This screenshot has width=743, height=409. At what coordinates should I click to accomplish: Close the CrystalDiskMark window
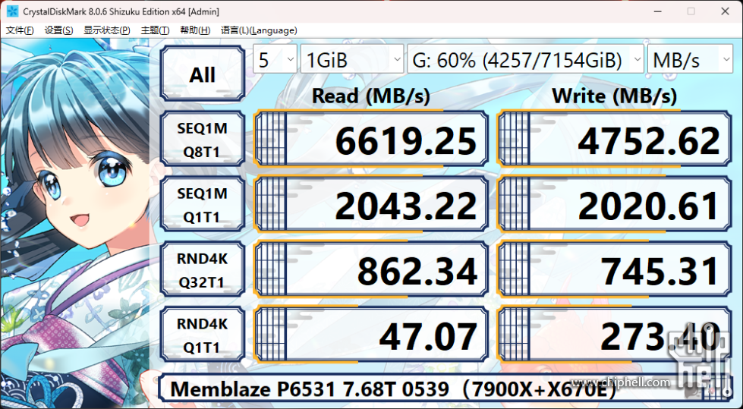pos(725,11)
